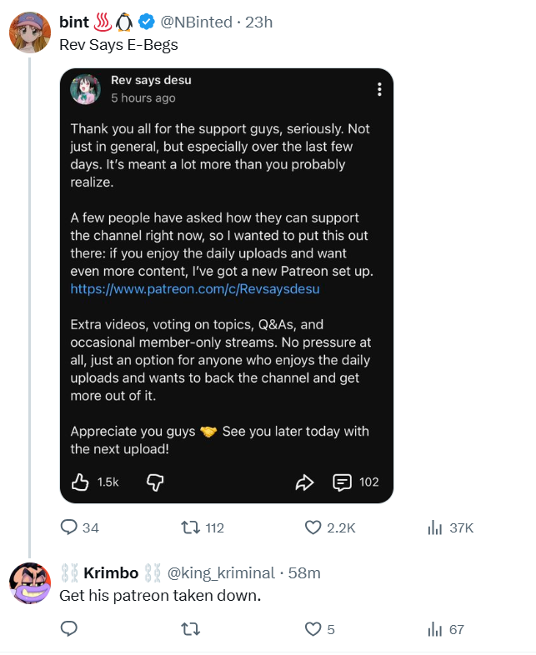This screenshot has width=536, height=655.
Task: Click the thumbs up in embedded post
Action: coord(81,482)
